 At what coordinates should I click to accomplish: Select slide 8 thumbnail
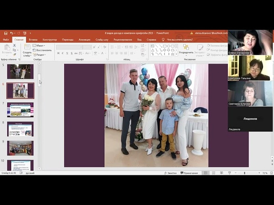pos(20,129)
